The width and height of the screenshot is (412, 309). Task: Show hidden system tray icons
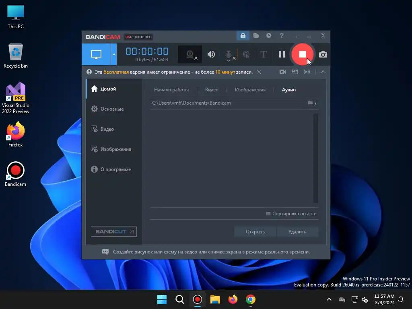click(x=329, y=299)
